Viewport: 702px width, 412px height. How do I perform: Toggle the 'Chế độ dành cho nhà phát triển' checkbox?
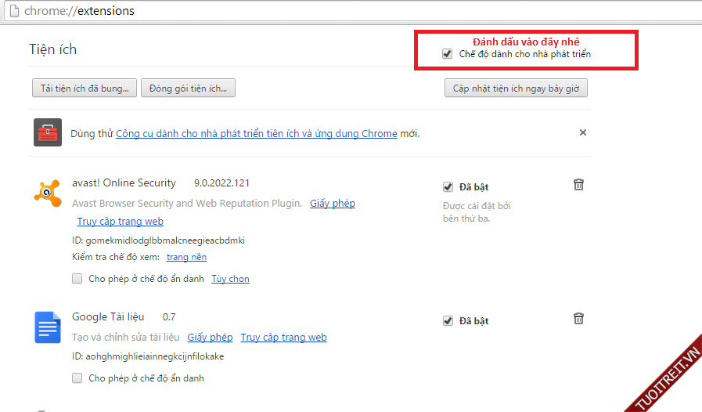tap(447, 54)
